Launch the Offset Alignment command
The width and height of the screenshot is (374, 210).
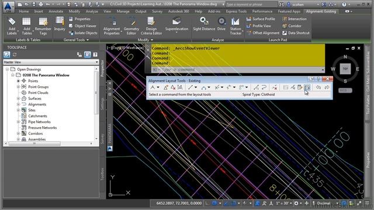tap(263, 33)
